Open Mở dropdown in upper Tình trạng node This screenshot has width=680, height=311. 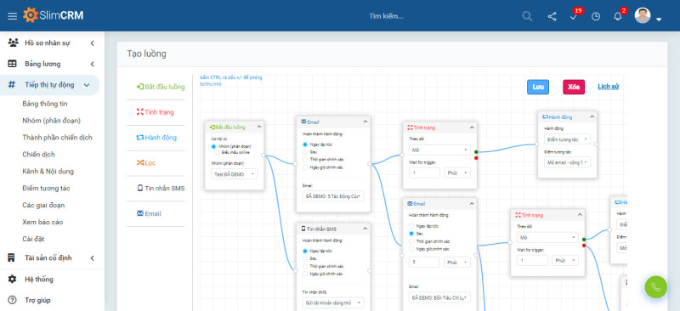439,150
